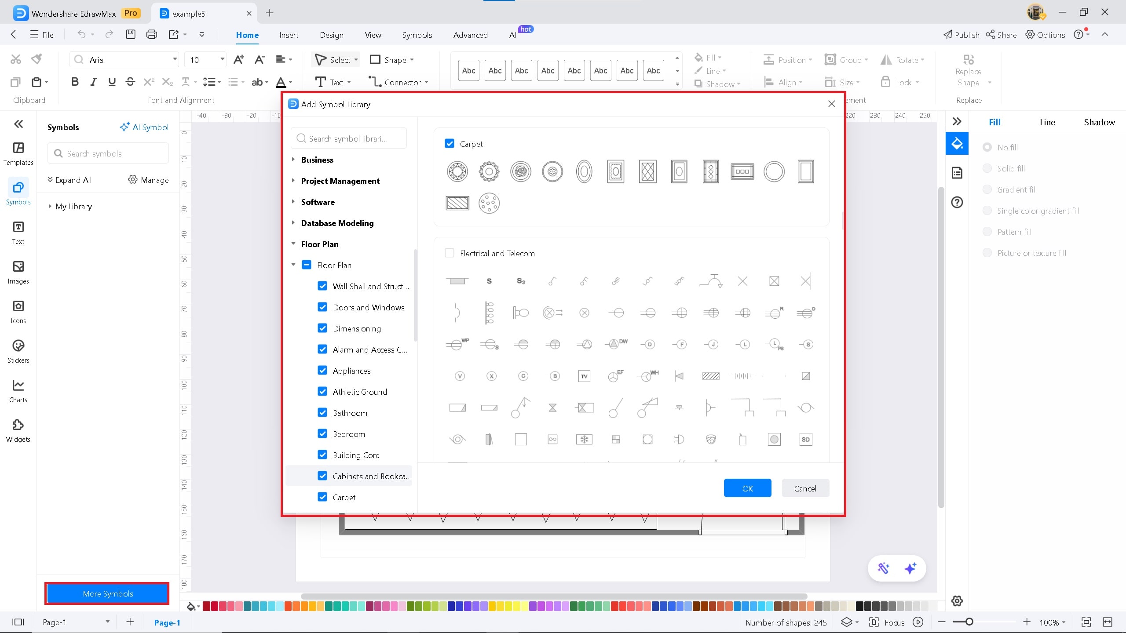Open the font size dropdown

pyautogui.click(x=222, y=59)
